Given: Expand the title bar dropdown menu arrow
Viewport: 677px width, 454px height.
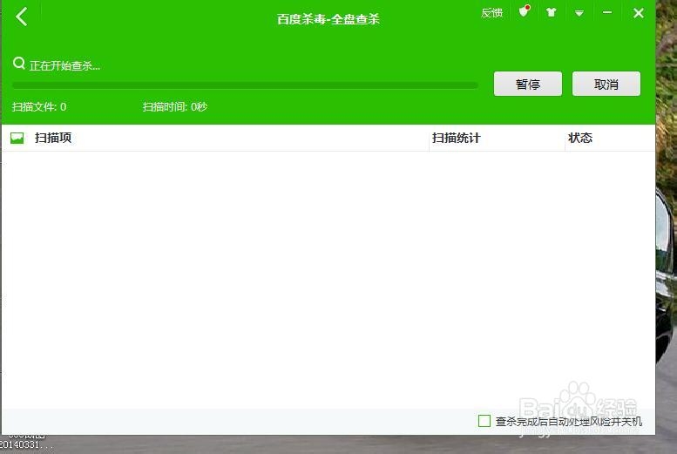Looking at the screenshot, I should (x=579, y=13).
